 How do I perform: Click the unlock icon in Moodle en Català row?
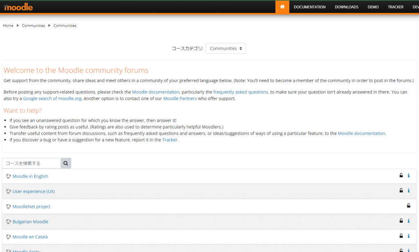(401, 236)
